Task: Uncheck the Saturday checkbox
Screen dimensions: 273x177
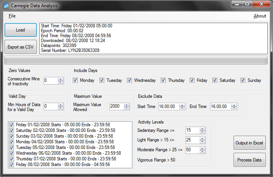Action: (x=215, y=80)
